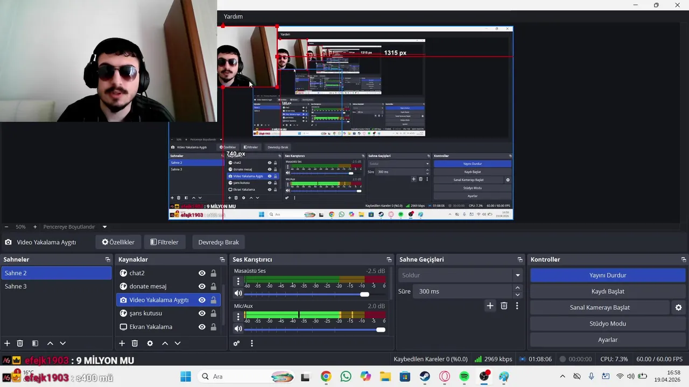Mute the Masaüstü Ses audio channel
Screen dimensions: 689x387
(238, 293)
